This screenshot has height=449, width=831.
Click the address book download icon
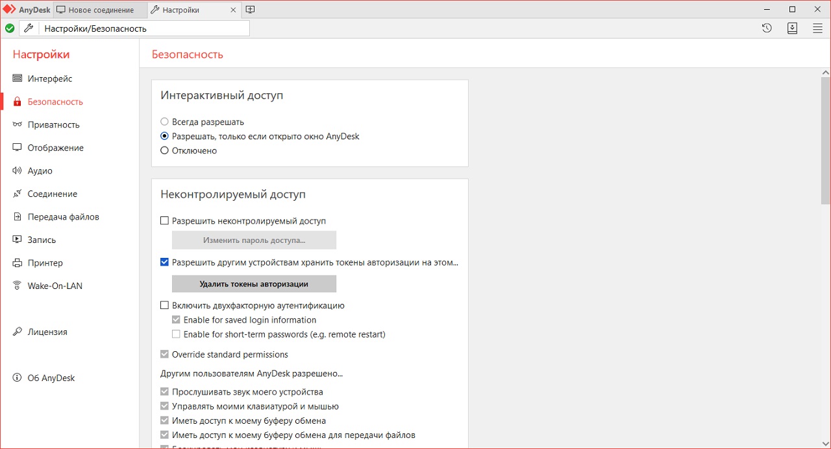coord(792,28)
